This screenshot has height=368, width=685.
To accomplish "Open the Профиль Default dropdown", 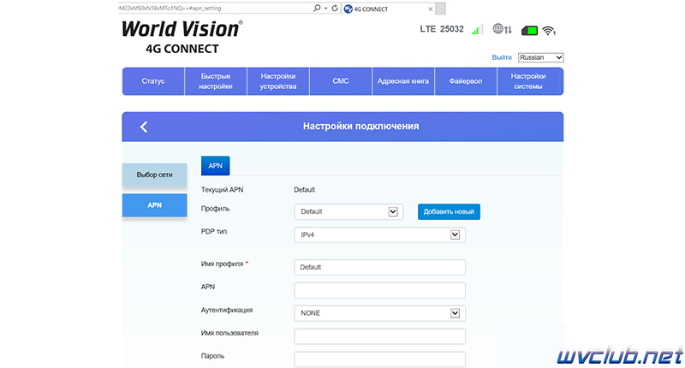I will (348, 211).
